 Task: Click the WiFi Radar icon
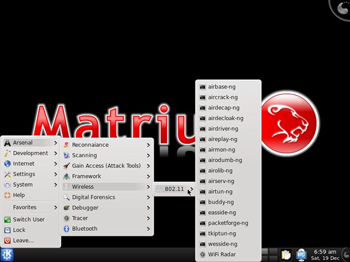pos(202,254)
